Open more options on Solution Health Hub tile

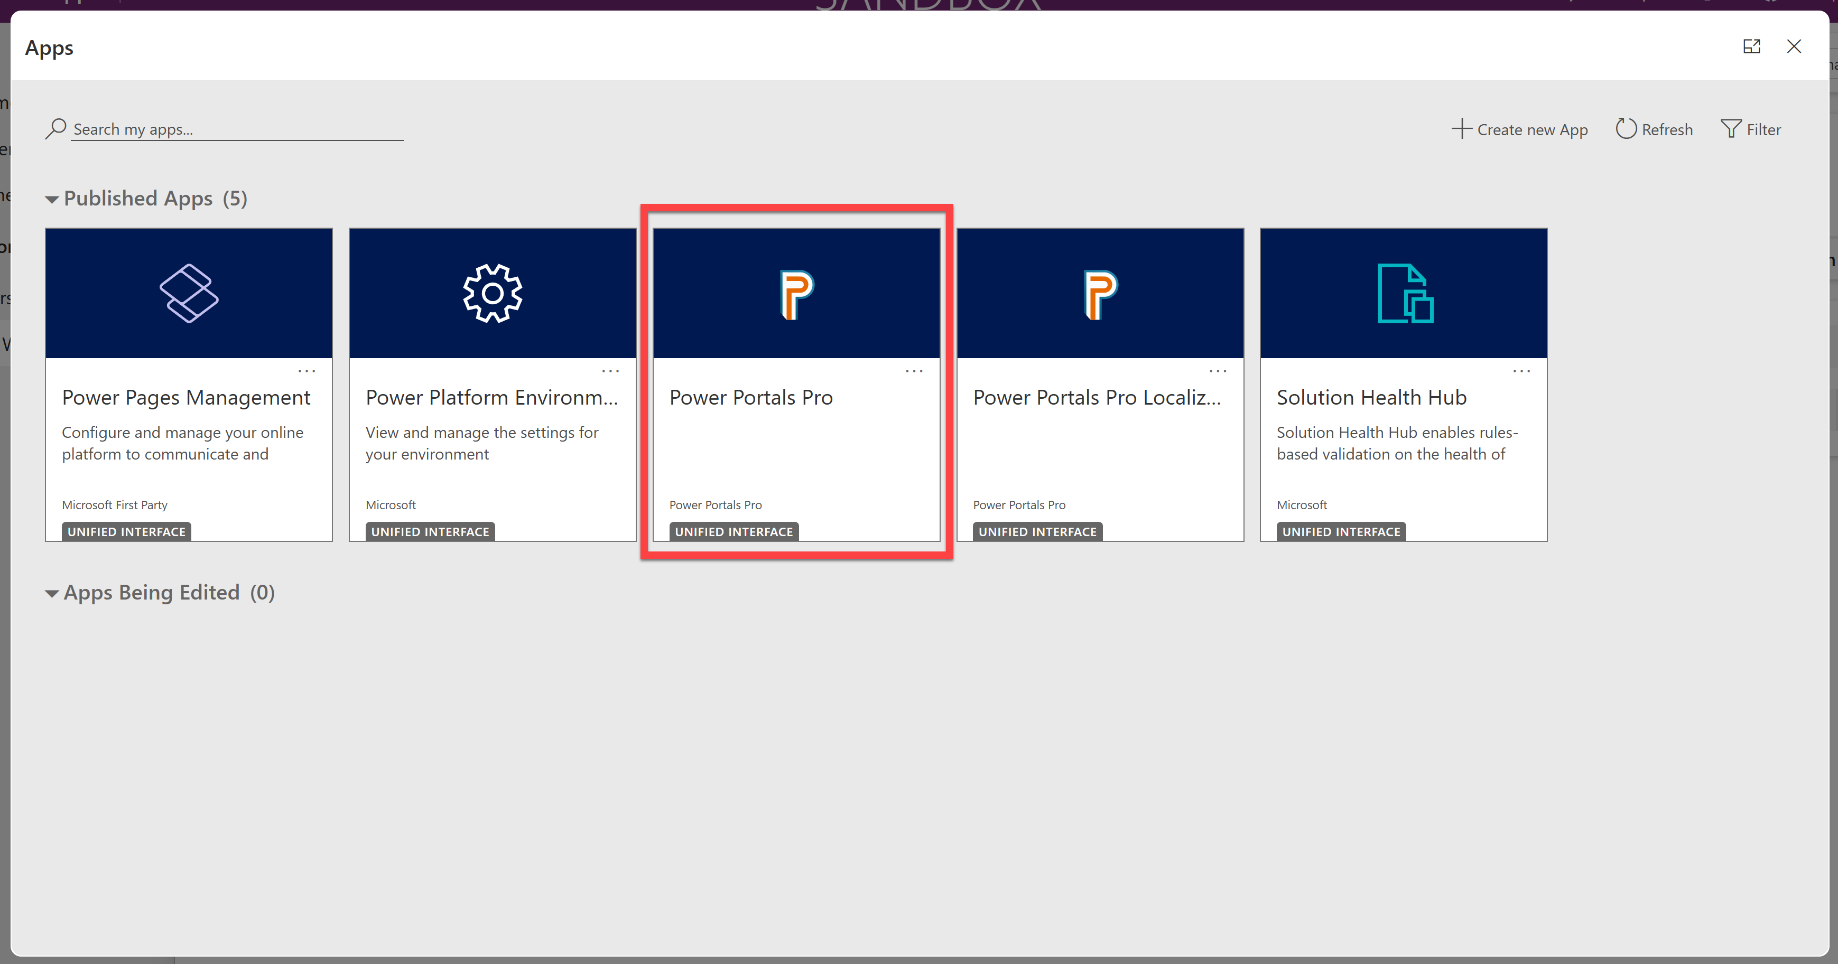point(1521,371)
